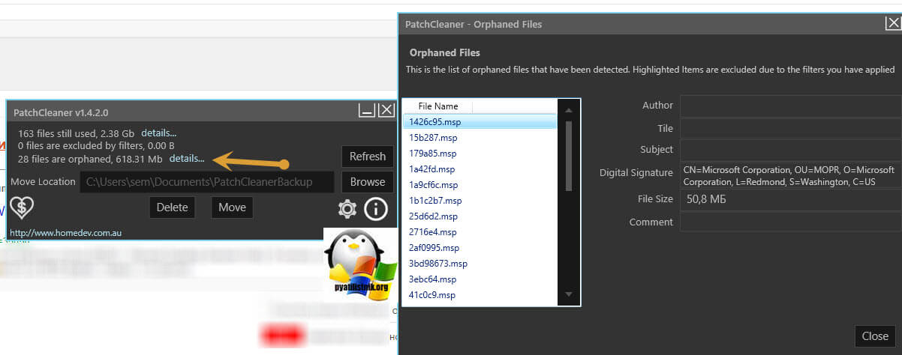The width and height of the screenshot is (902, 355).
Task: Open details for files still used
Action: (x=159, y=133)
